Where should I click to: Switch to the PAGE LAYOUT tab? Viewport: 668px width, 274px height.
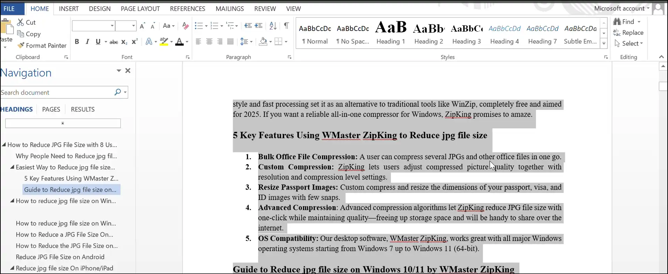click(140, 9)
